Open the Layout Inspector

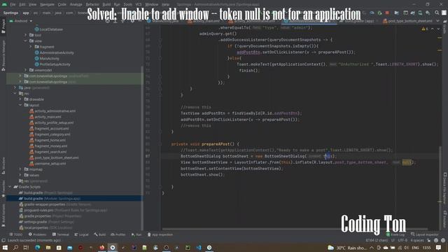point(425,234)
